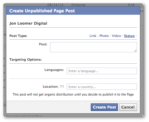
Task: Cancel the unpublished page post dialog
Action: [128, 107]
